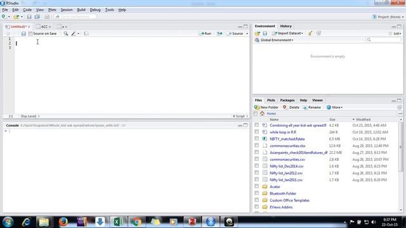Open Internet Explorer from the taskbar

pos(27,222)
